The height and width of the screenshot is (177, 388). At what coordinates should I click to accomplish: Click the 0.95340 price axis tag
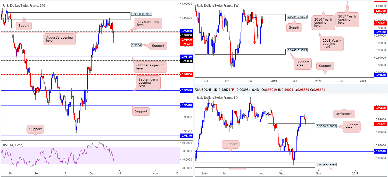coord(186,136)
